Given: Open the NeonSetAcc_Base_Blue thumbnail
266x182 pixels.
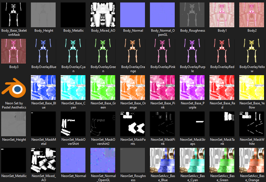Looking at the screenshot, I should click(x=162, y=160).
